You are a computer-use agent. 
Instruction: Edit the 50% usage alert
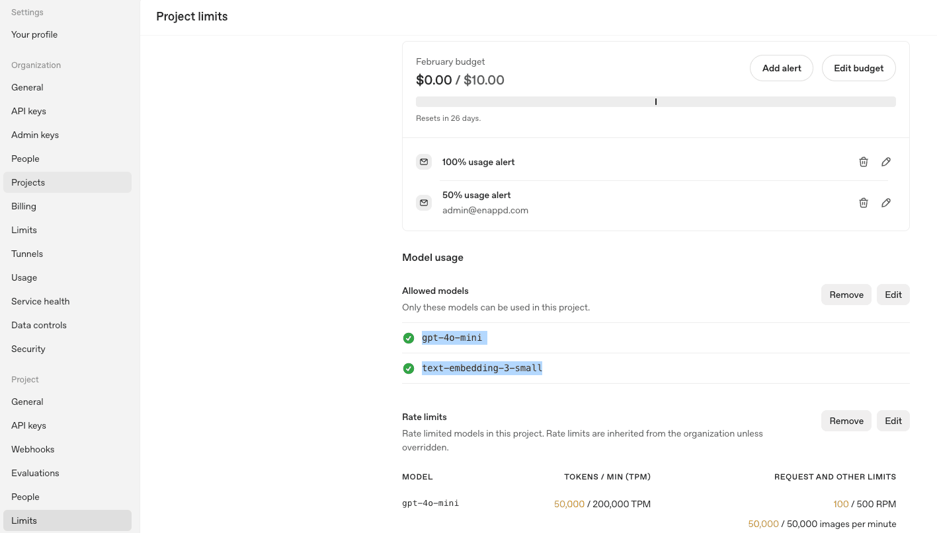(x=886, y=202)
